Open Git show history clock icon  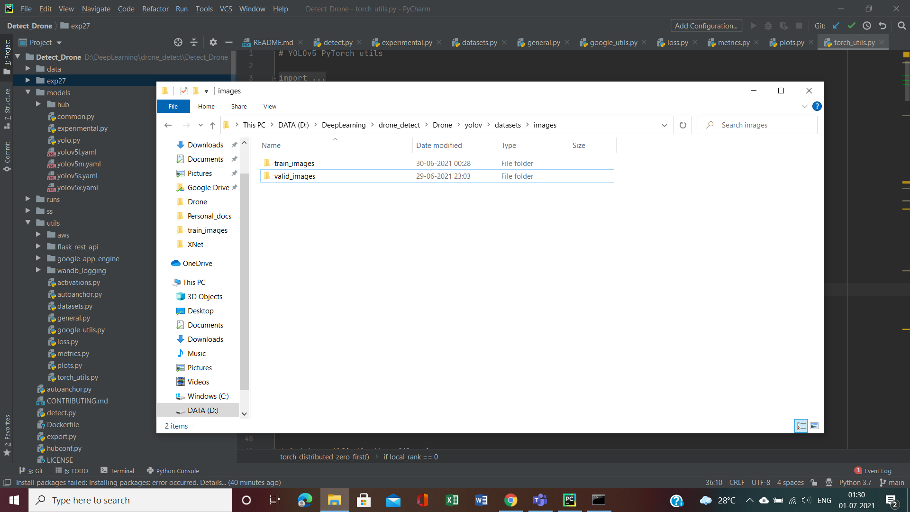tap(867, 26)
